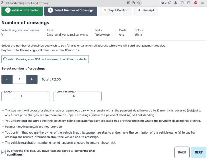Screen dimensions: 207x158
Task: Decrease crossings with the minus button
Action: pos(7,79)
